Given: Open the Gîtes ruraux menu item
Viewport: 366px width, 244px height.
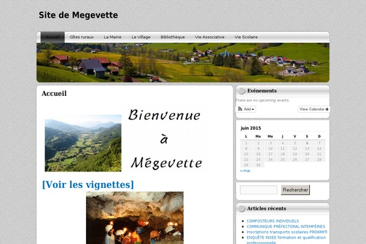Looking at the screenshot, I should click(82, 37).
